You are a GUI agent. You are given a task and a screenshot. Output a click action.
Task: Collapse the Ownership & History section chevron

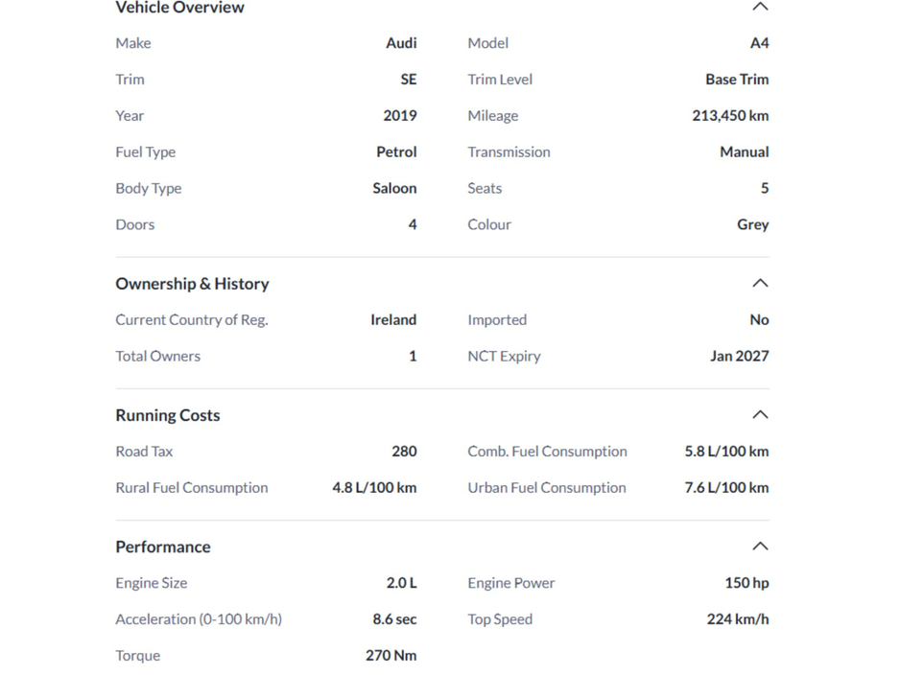pos(760,283)
